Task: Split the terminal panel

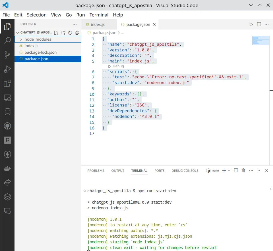Action: [236, 171]
